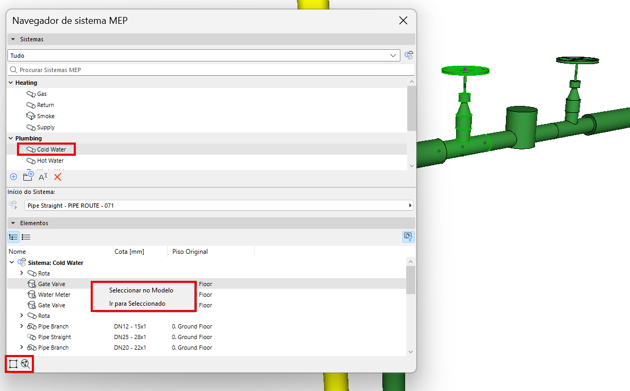Screen dimensions: 630x391
Task: Click the icon left of Início do Sistema field
Action: click(x=13, y=205)
